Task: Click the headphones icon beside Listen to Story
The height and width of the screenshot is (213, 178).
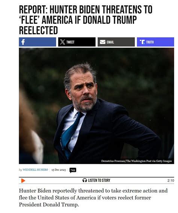Action: coord(85,180)
